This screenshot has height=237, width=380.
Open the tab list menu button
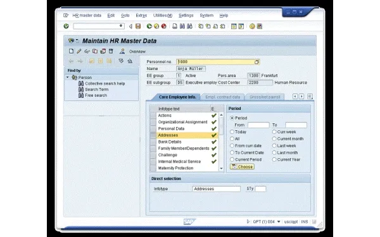(x=310, y=96)
